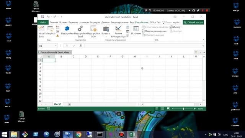Click new document button in Office Tab bar
This screenshot has height=138, width=245.
[196, 52]
